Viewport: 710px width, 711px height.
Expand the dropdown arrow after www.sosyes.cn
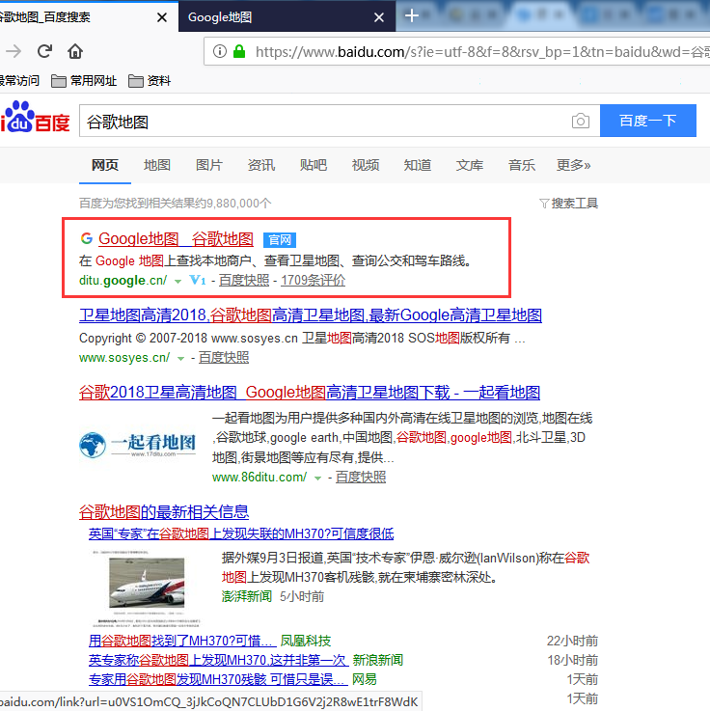[180, 358]
